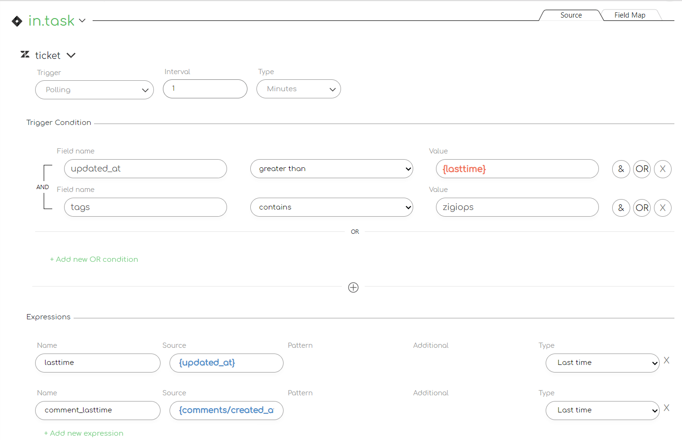This screenshot has width=682, height=440.
Task: Remove the tags condition row
Action: [663, 208]
